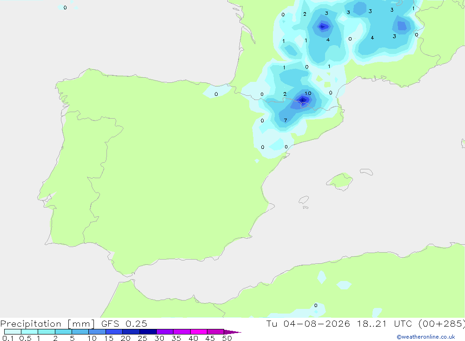465x341 pixels.
Task: Select the 10–15 mm legend swatch
Action: (97, 332)
